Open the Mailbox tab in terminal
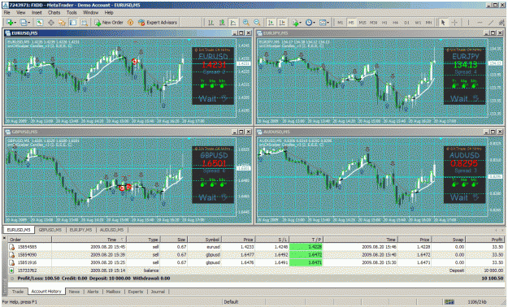Viewport: 508px width, 307px height. click(114, 292)
